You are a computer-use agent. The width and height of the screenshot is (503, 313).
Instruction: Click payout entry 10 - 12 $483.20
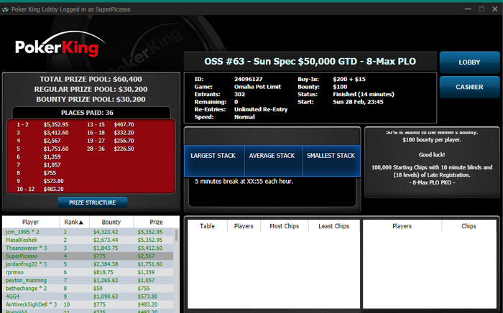(x=40, y=189)
